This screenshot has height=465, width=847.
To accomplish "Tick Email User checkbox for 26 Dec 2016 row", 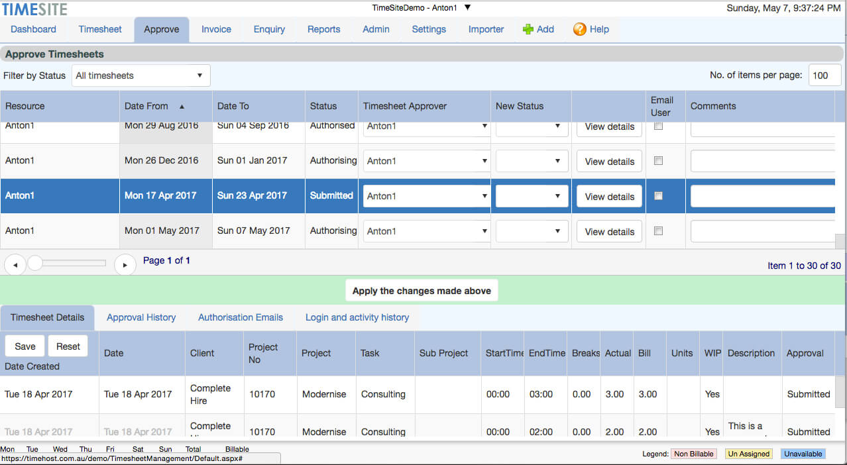I will [658, 160].
